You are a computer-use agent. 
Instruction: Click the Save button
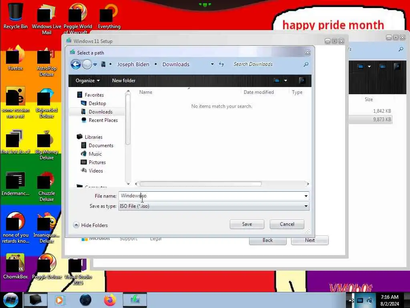coord(247,224)
